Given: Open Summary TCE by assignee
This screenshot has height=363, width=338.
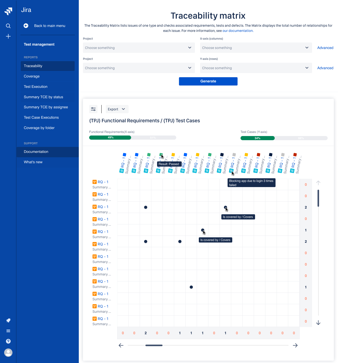Looking at the screenshot, I should (x=48, y=107).
